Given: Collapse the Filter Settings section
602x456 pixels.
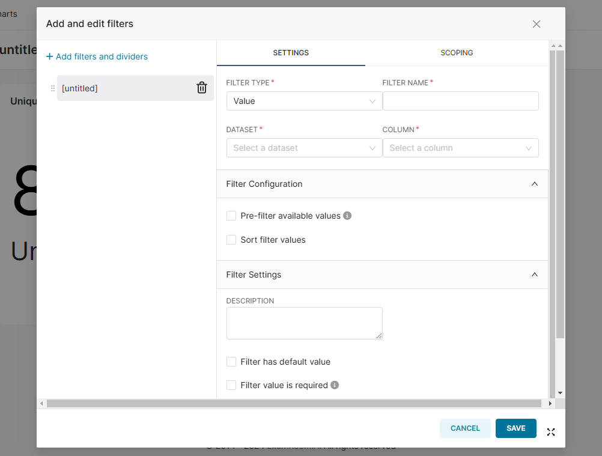Looking at the screenshot, I should pyautogui.click(x=535, y=275).
